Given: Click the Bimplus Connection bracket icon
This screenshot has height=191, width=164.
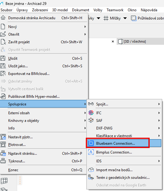Looking at the screenshot, I should click(x=91, y=152).
